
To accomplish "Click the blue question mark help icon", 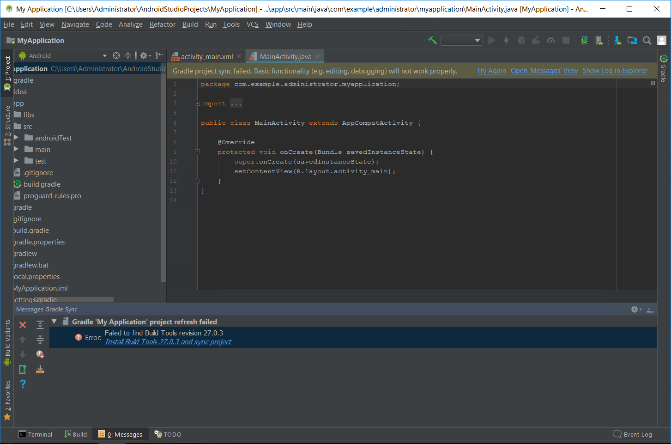I will (23, 384).
